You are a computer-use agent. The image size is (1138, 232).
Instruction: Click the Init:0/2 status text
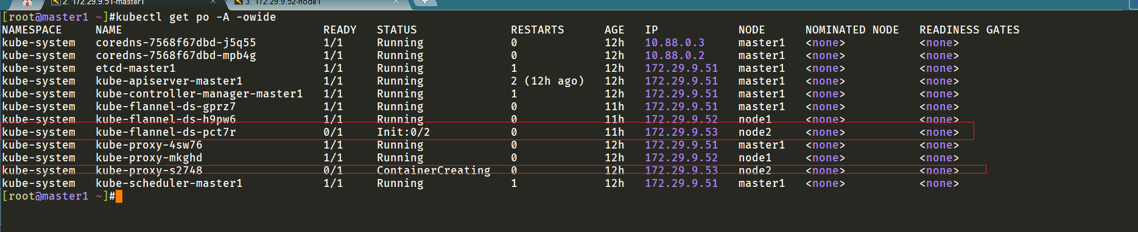[403, 132]
